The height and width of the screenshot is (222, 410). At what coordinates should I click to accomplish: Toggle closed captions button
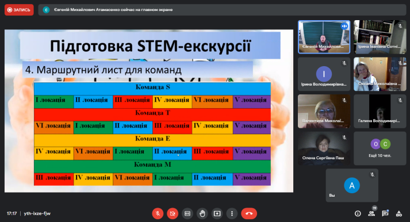click(x=187, y=213)
